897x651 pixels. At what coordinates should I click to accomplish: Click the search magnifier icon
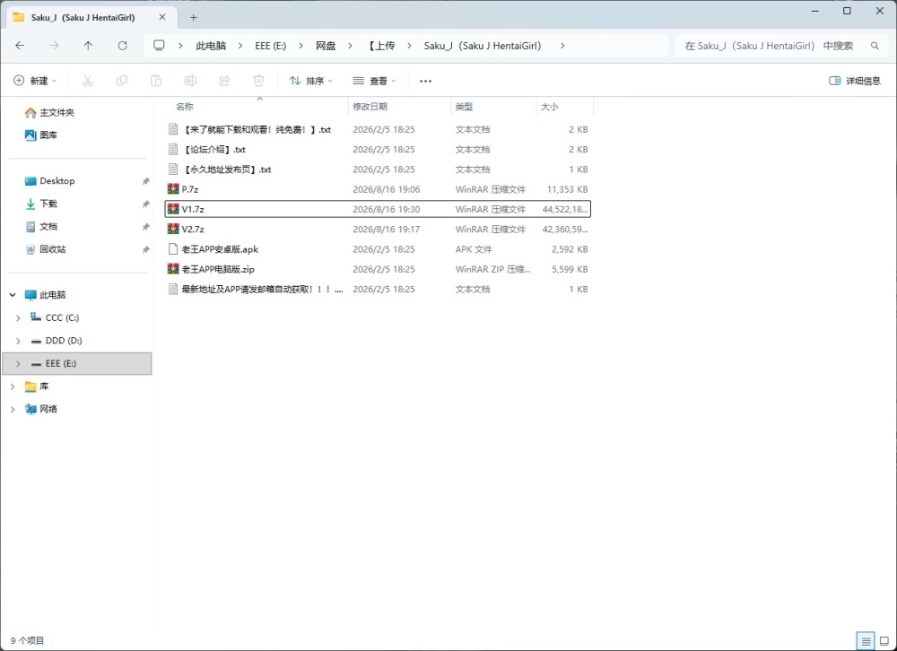pyautogui.click(x=875, y=46)
